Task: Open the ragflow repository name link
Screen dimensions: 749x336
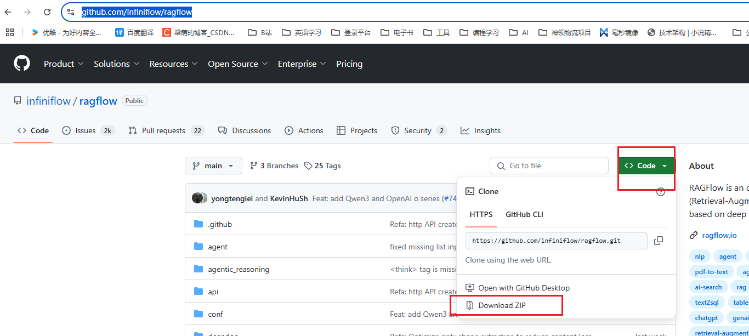Action: (98, 101)
